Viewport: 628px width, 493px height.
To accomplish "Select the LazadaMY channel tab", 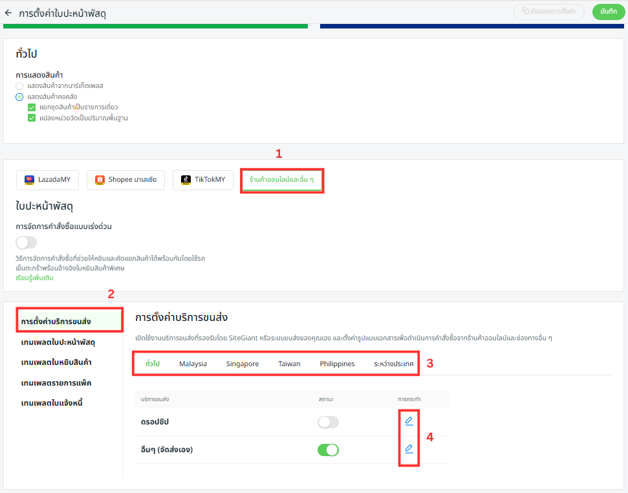I will (x=48, y=180).
